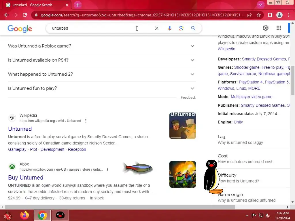
Task: Open the Google apps grid
Action: pos(279,28)
